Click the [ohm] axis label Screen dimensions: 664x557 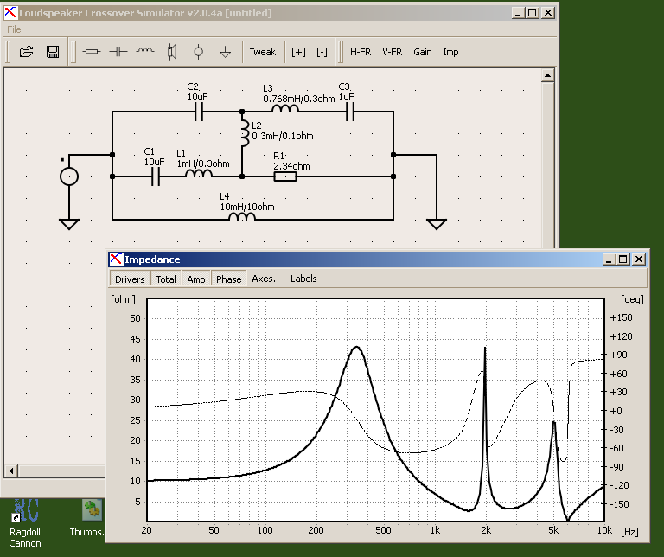[124, 299]
